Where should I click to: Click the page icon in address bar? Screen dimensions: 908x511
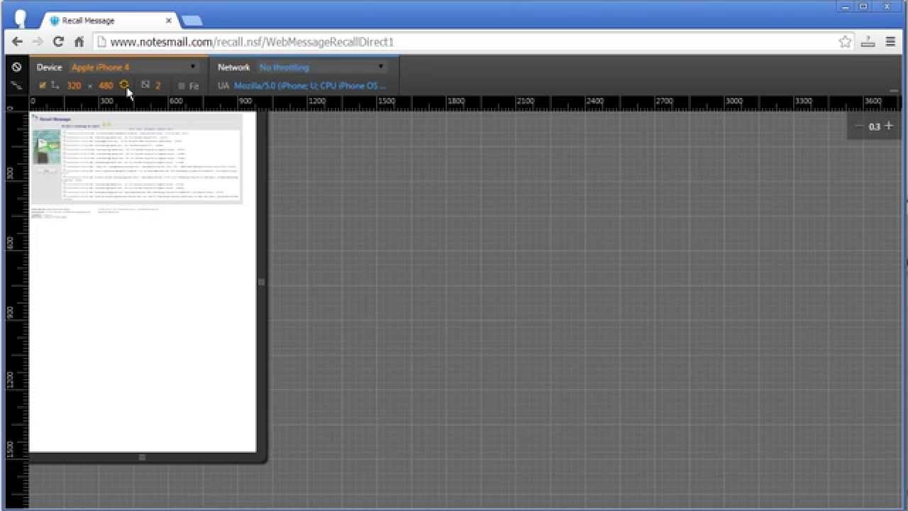(101, 42)
